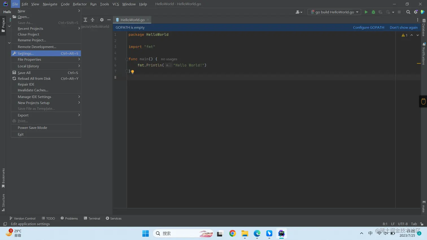427x240 pixels.
Task: Choose Invalidate Caches menu entry
Action: pos(46,90)
